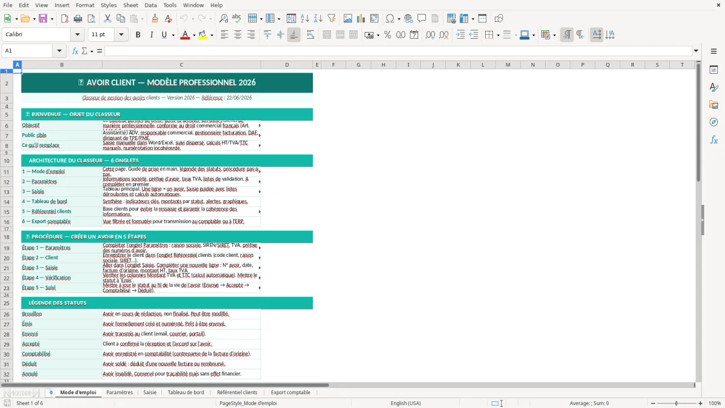Click the zoom in plus button
The height and width of the screenshot is (408, 725).
pyautogui.click(x=701, y=403)
